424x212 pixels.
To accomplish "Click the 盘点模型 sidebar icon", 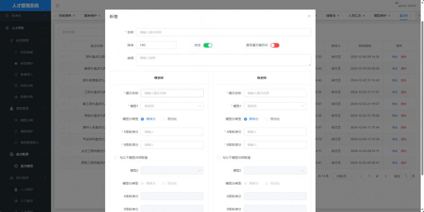I will [x=16, y=166].
